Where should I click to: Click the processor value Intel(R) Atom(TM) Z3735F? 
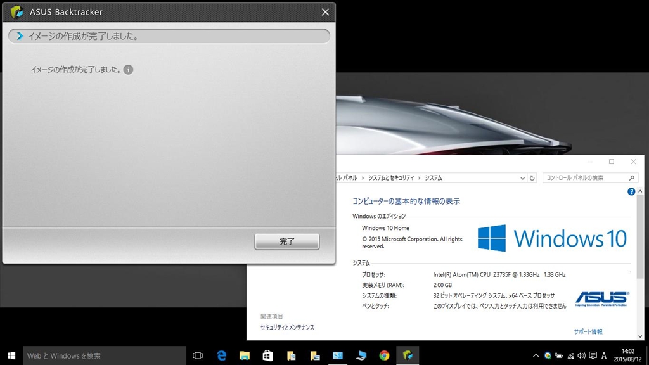(499, 275)
